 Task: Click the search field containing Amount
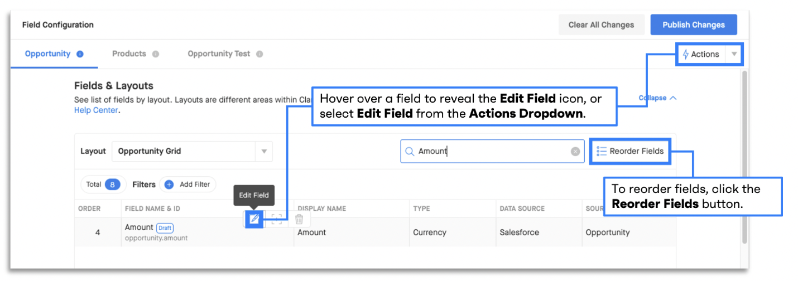[x=492, y=151]
